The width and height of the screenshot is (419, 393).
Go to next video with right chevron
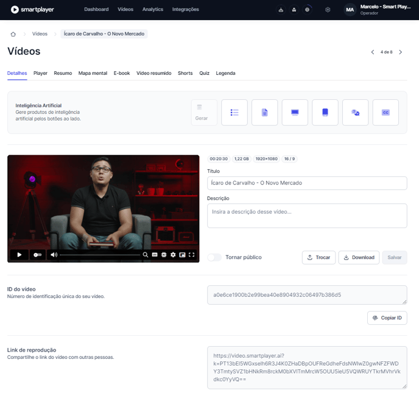(x=400, y=52)
